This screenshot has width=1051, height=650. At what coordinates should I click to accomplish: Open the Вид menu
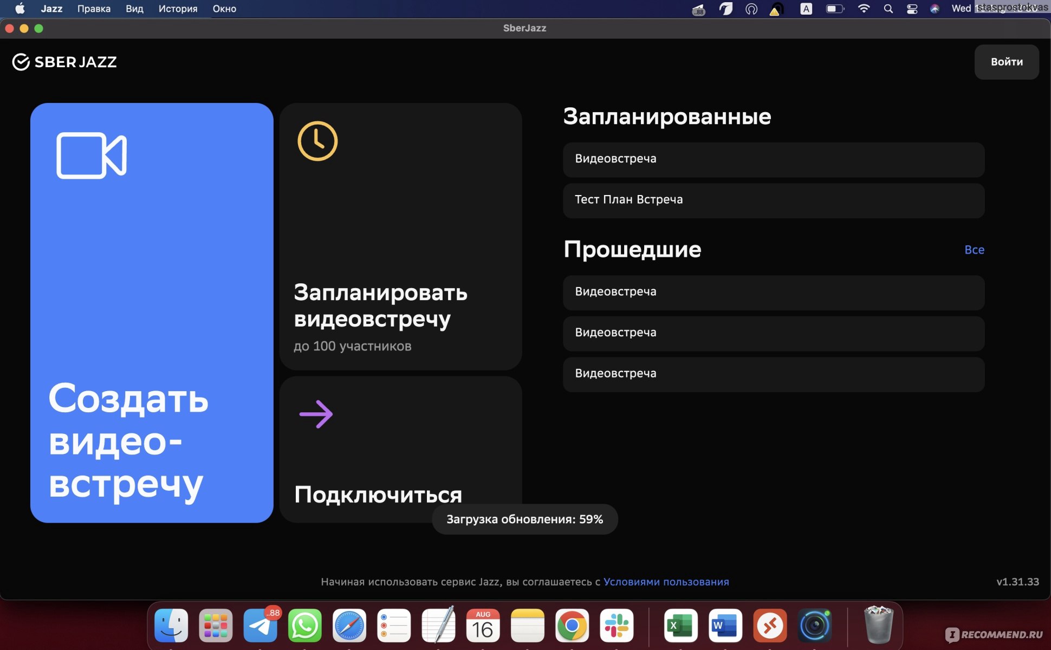[x=134, y=9]
